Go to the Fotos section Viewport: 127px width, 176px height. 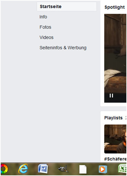(45, 27)
